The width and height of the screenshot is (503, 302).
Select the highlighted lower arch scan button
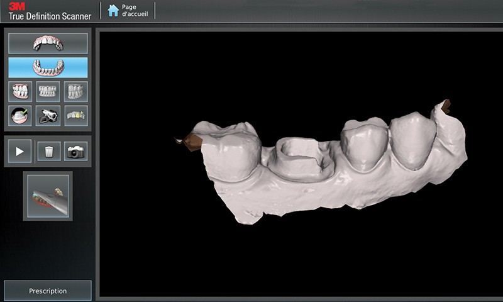pyautogui.click(x=48, y=67)
